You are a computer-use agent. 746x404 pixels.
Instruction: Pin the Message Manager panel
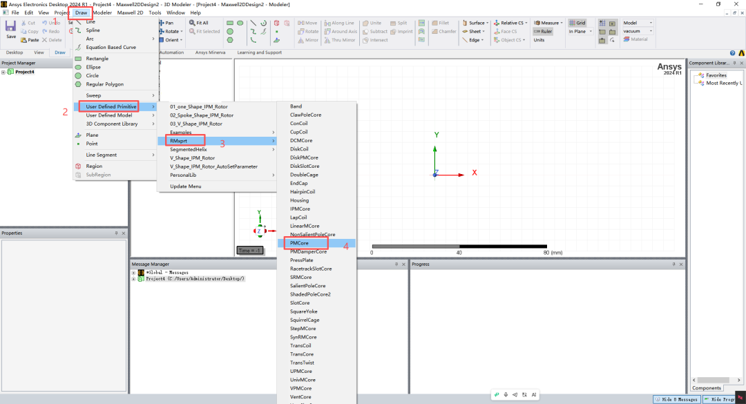click(x=396, y=264)
